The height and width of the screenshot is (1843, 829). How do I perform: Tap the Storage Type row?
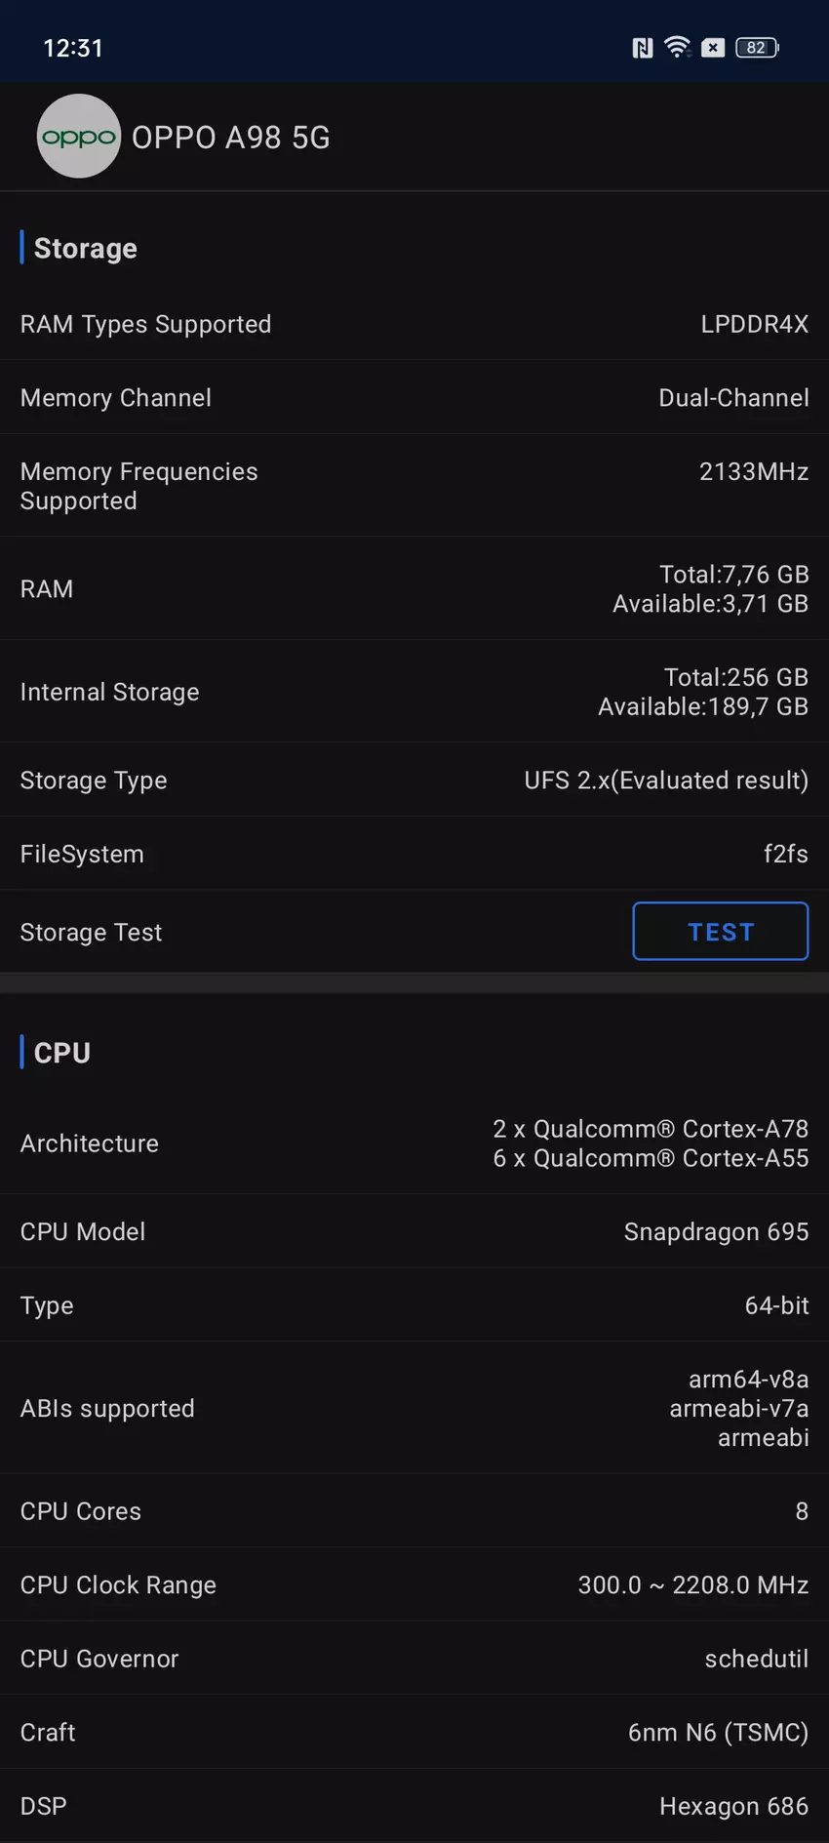[414, 781]
